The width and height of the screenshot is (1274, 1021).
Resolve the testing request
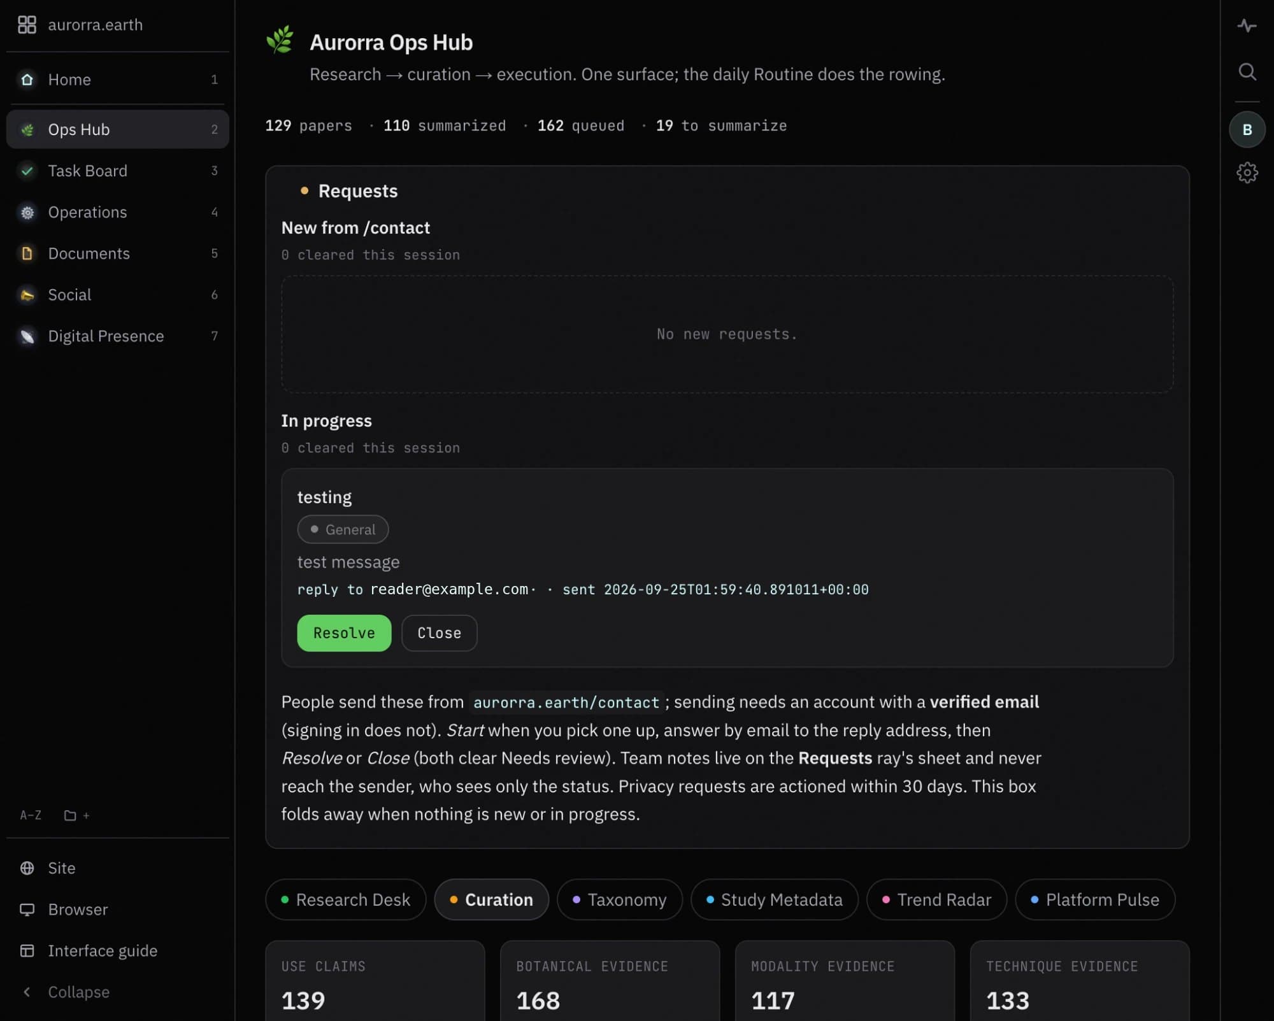pos(344,633)
